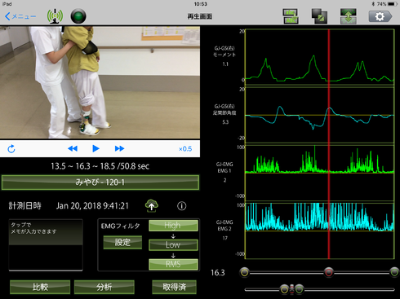Screen dimensions: 400x299
Task: Open EMG filter 設定 button
Action: (122, 242)
